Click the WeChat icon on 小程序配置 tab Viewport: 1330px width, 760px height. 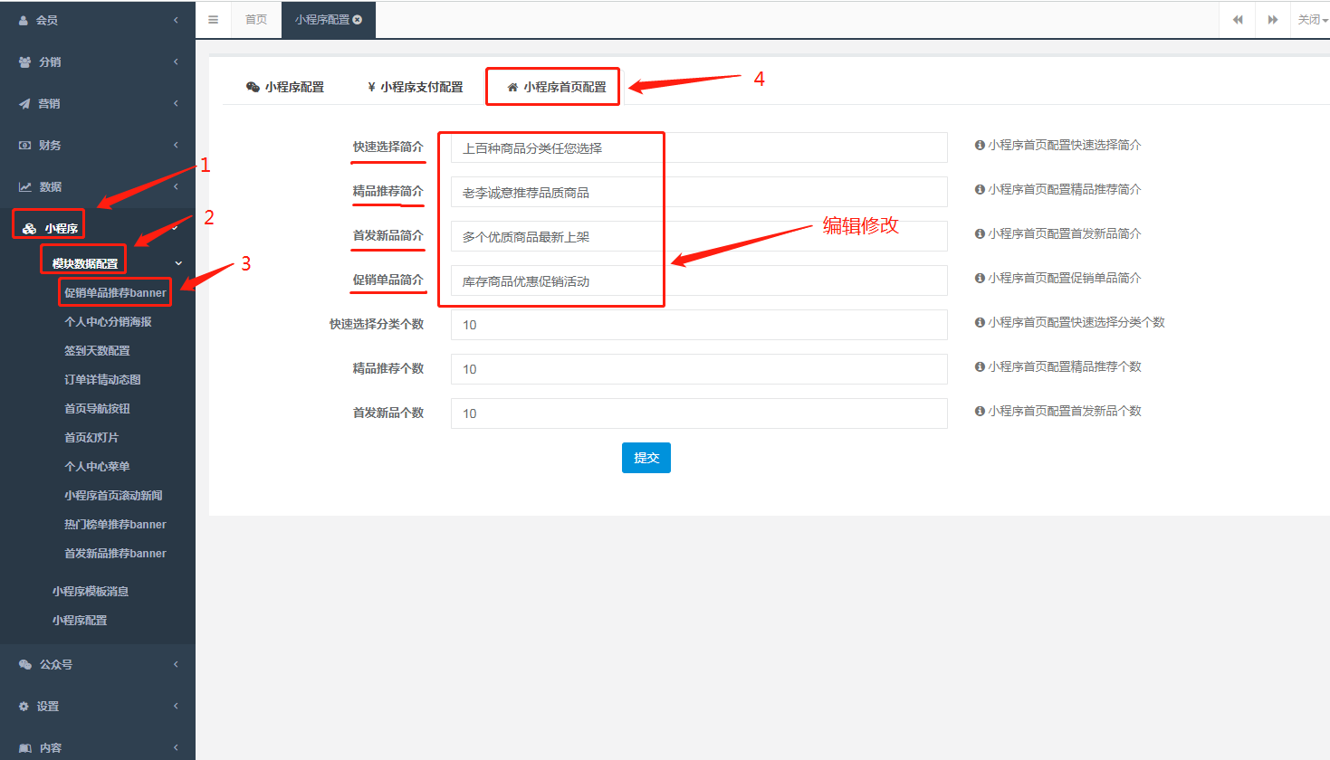[x=254, y=87]
